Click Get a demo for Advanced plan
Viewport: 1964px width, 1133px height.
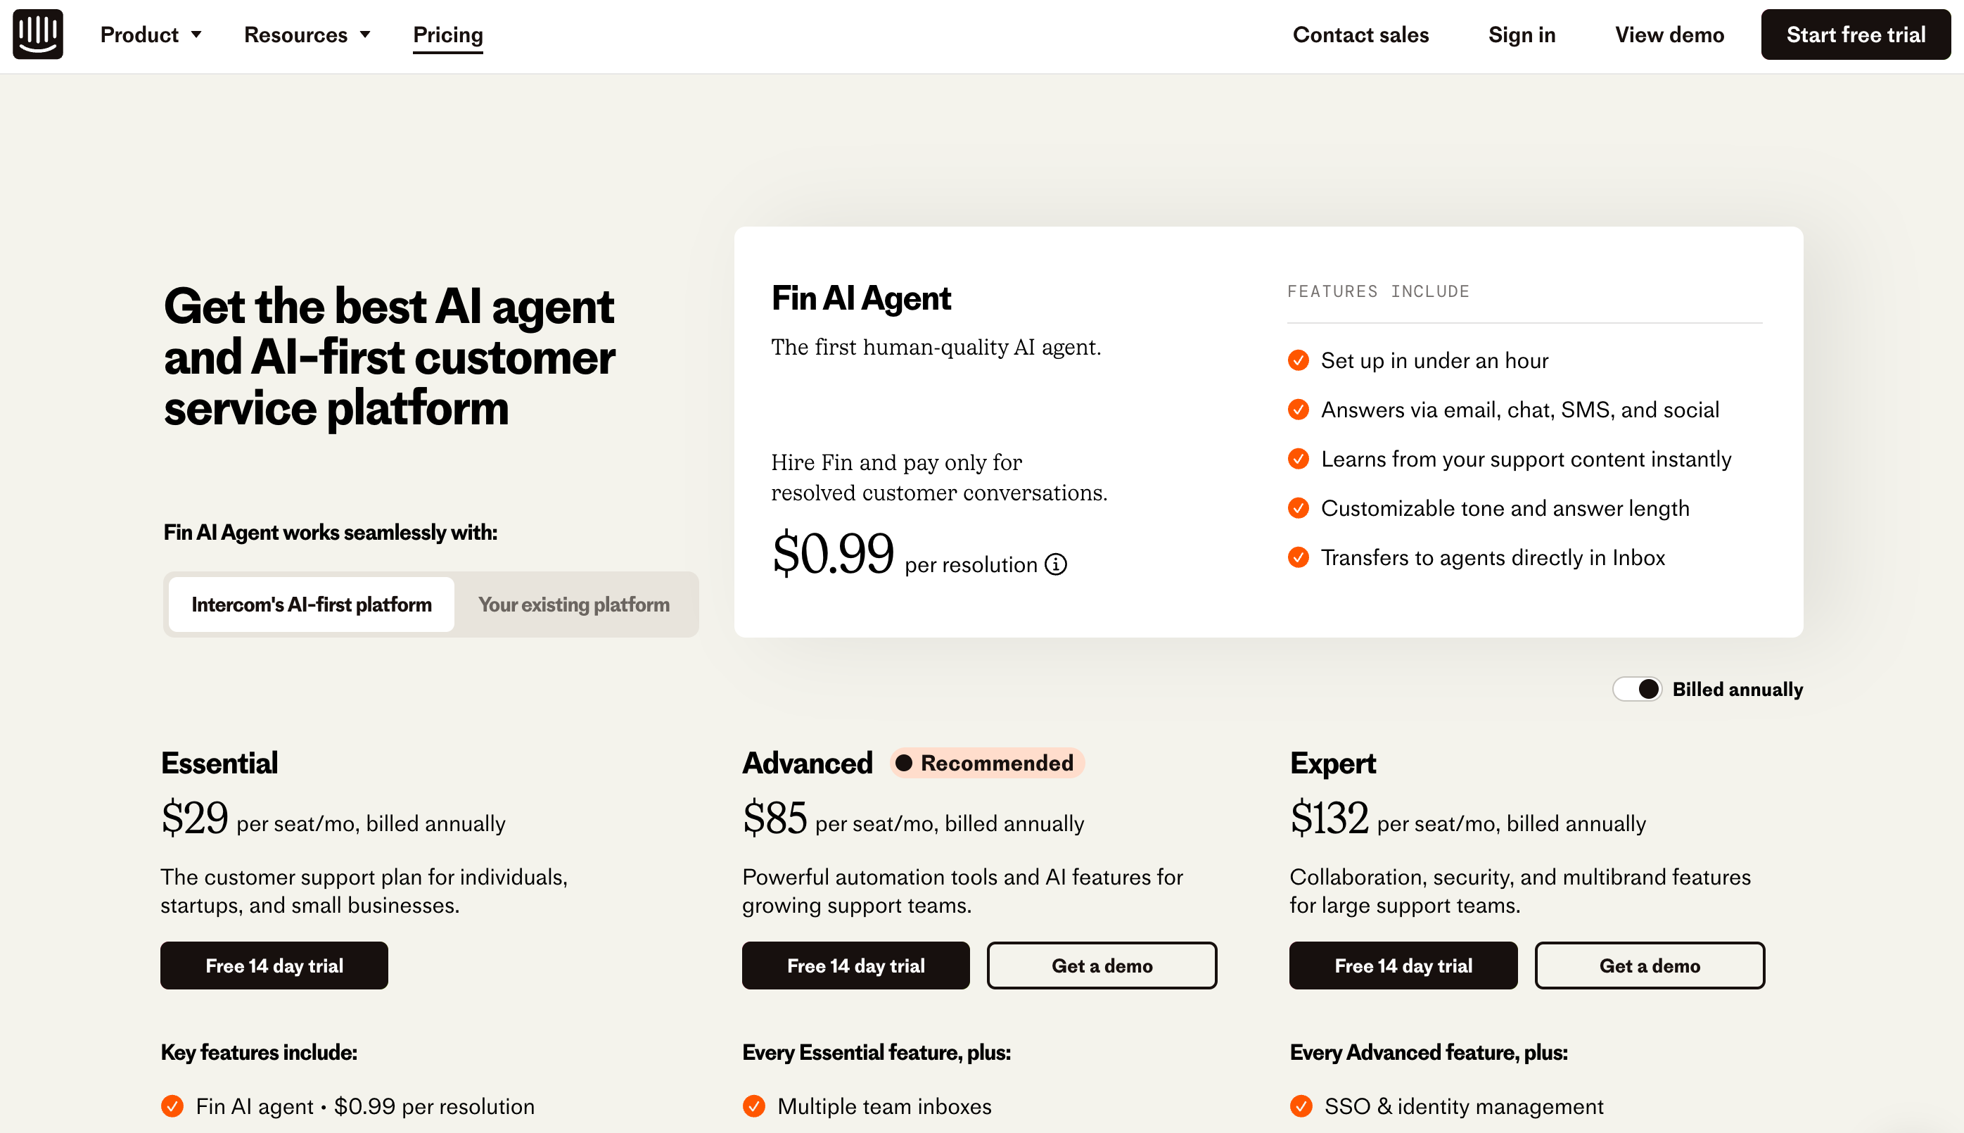tap(1102, 966)
